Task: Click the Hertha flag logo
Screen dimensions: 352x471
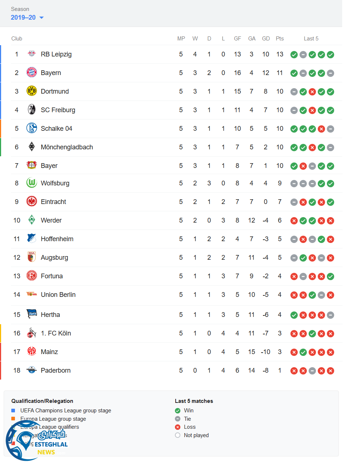Action: [x=32, y=314]
